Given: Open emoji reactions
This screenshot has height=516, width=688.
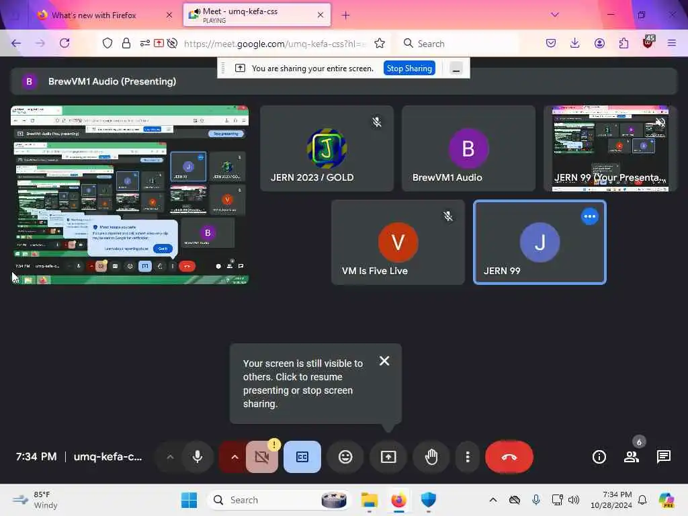Looking at the screenshot, I should (x=345, y=457).
